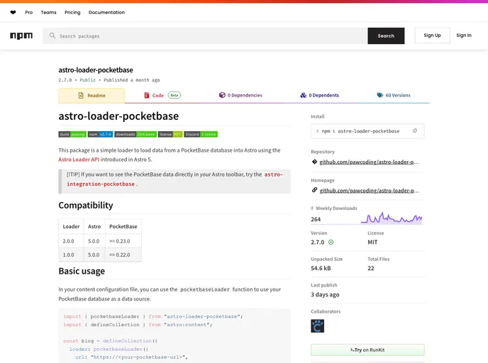Screen dimensions: 488x363
Task: Click the Beta label on Code tab
Action: click(x=174, y=95)
